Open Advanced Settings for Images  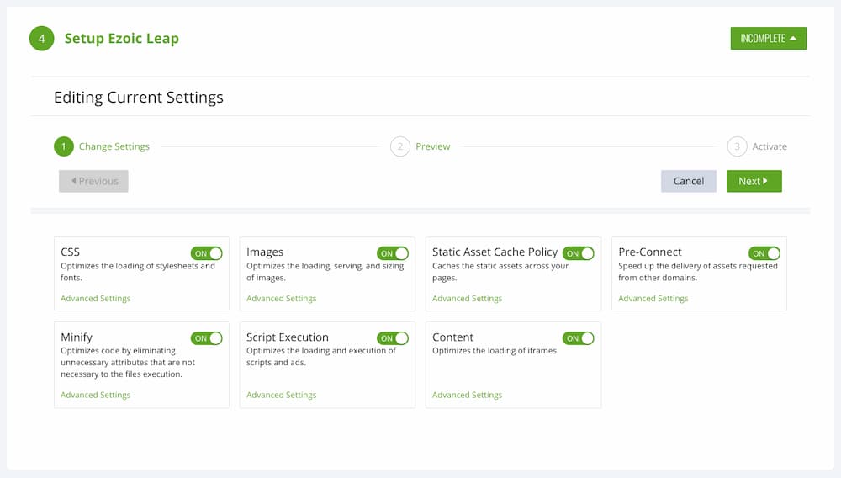[282, 298]
